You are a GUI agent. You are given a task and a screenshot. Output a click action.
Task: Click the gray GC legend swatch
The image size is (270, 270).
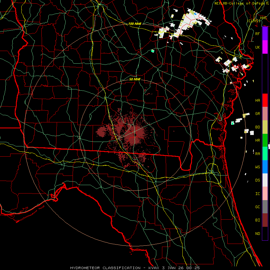[265, 207]
